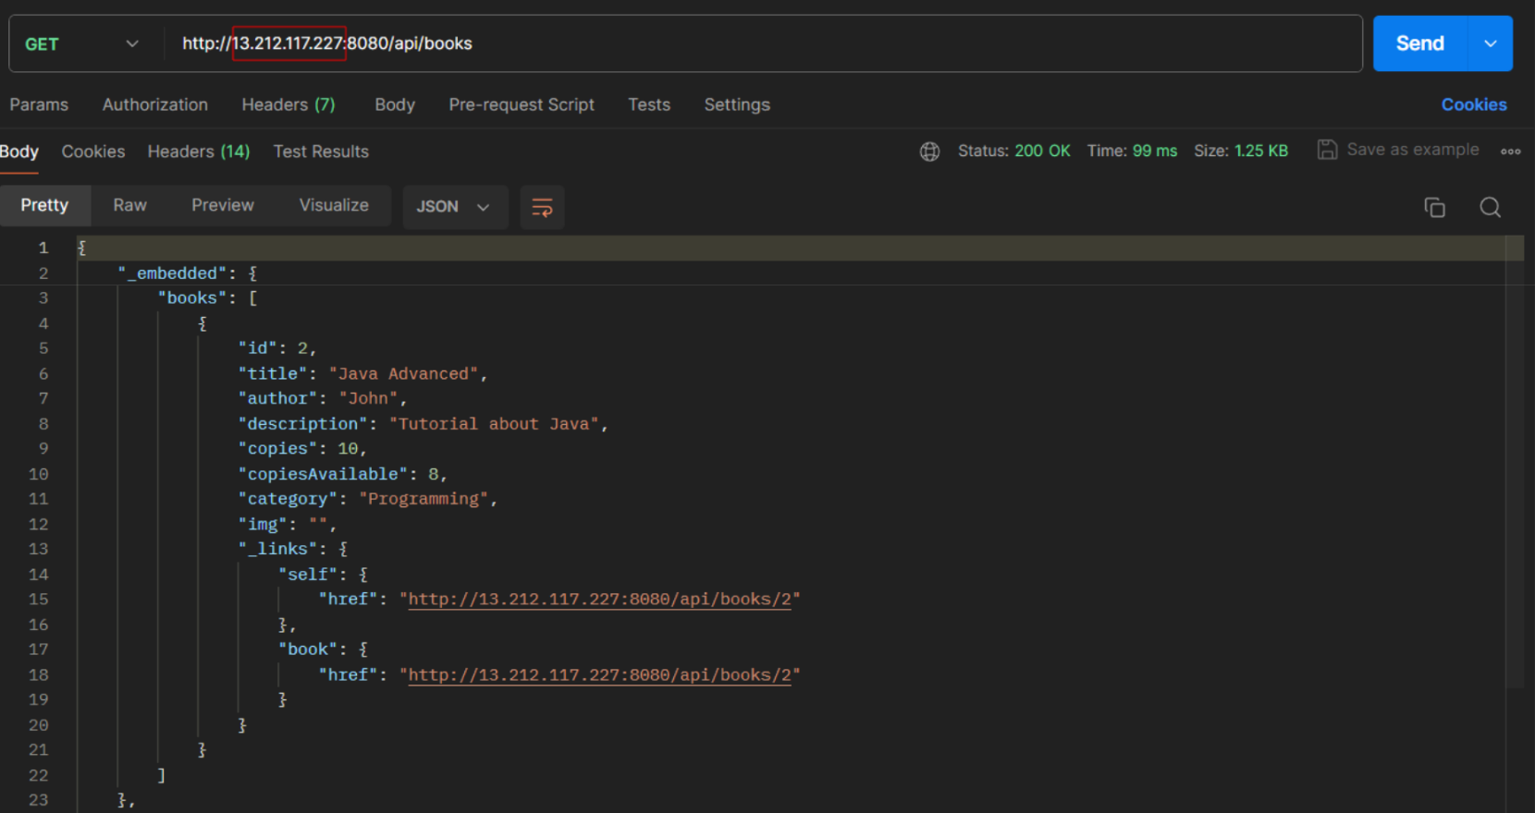Open the response Headers (14) tab

(x=199, y=152)
